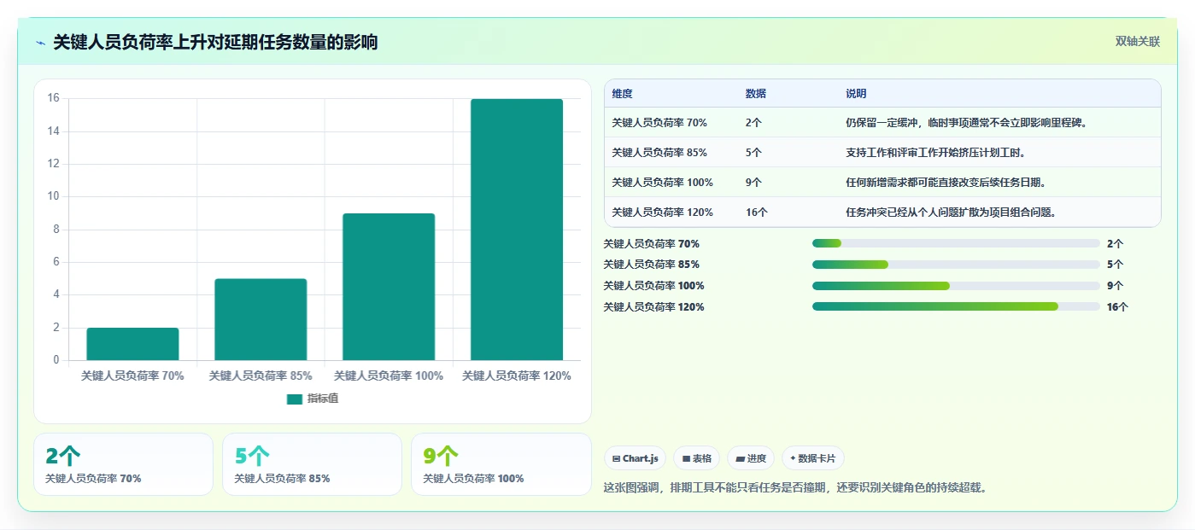Click the Chart.js tag
The height and width of the screenshot is (530, 1195).
coord(636,458)
